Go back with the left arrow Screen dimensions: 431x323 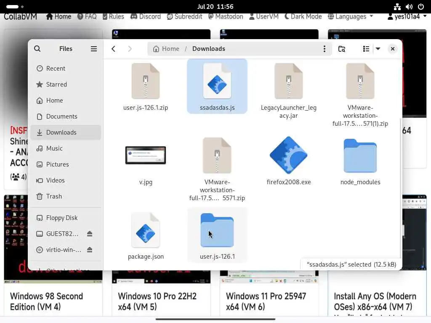pyautogui.click(x=114, y=49)
